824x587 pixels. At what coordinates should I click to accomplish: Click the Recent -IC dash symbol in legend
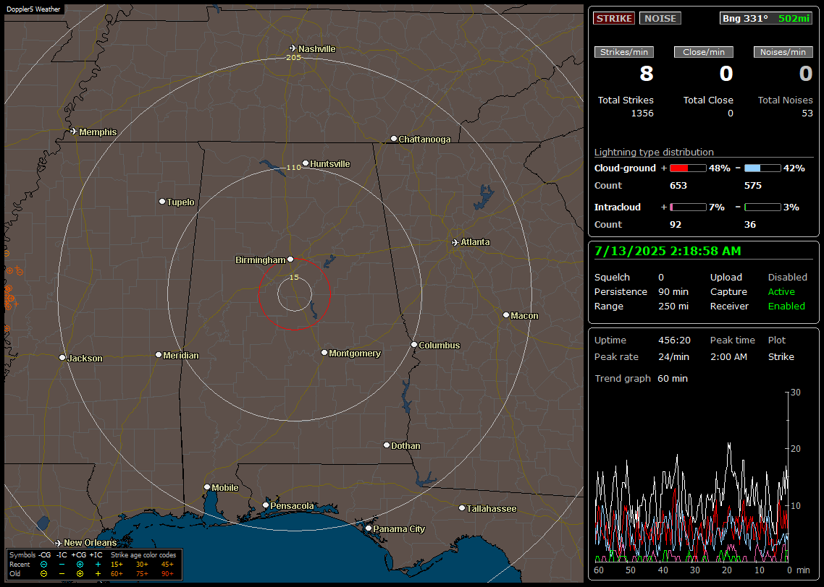click(x=62, y=565)
